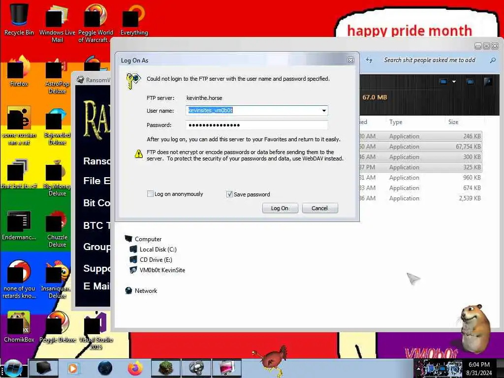This screenshot has width=504, height=378.
Task: Select the Everything desktop shortcut
Action: point(134,20)
